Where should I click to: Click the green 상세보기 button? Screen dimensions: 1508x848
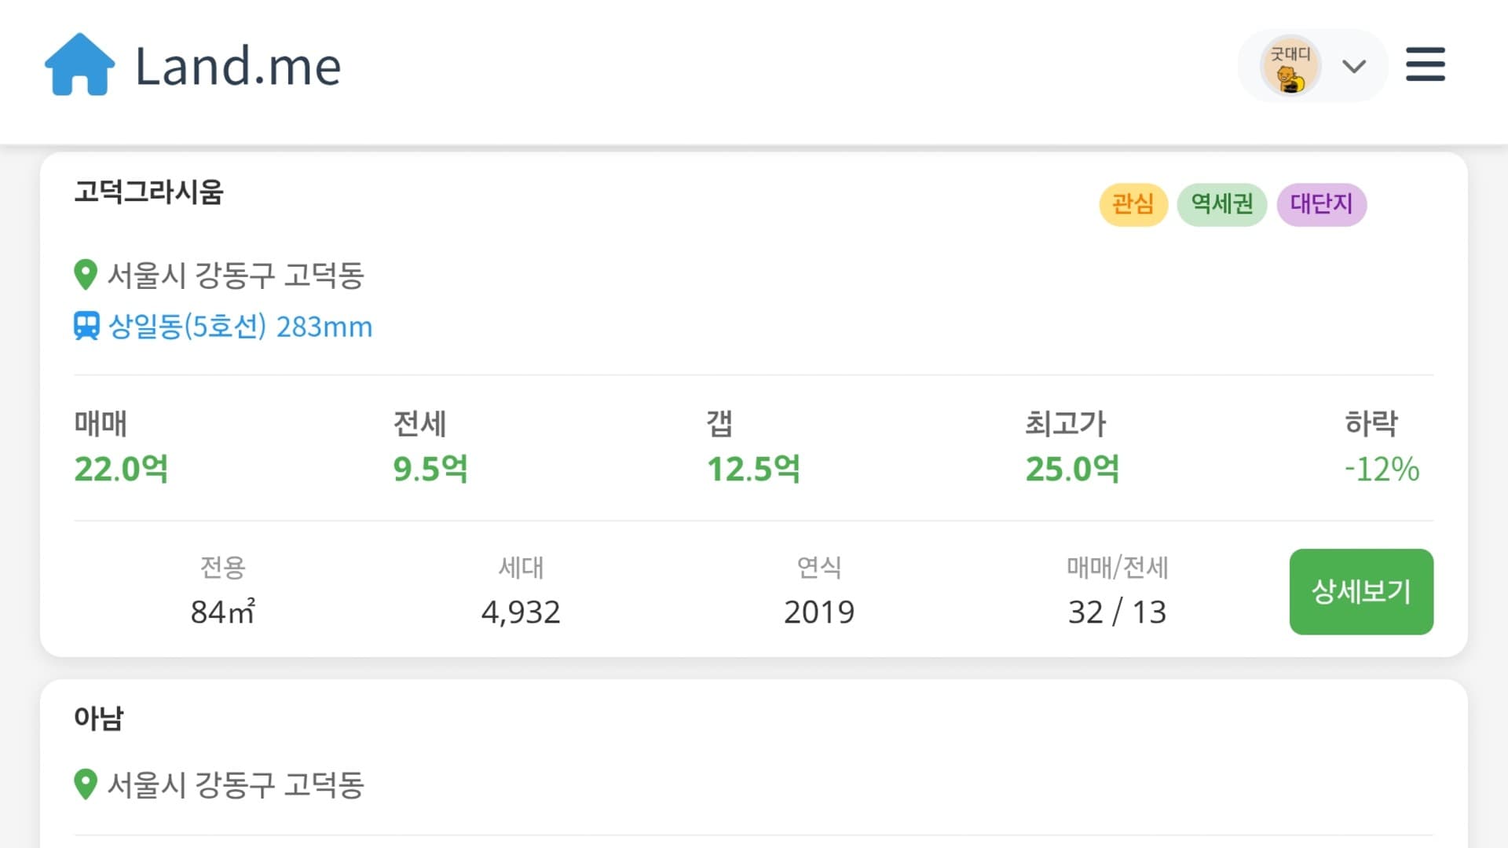(1360, 592)
